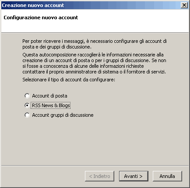The height and width of the screenshot is (188, 190).
Task: Select the Account di posta radio button
Action: pyautogui.click(x=27, y=96)
